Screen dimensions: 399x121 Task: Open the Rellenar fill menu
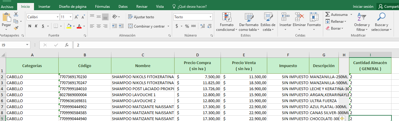pos(336,21)
